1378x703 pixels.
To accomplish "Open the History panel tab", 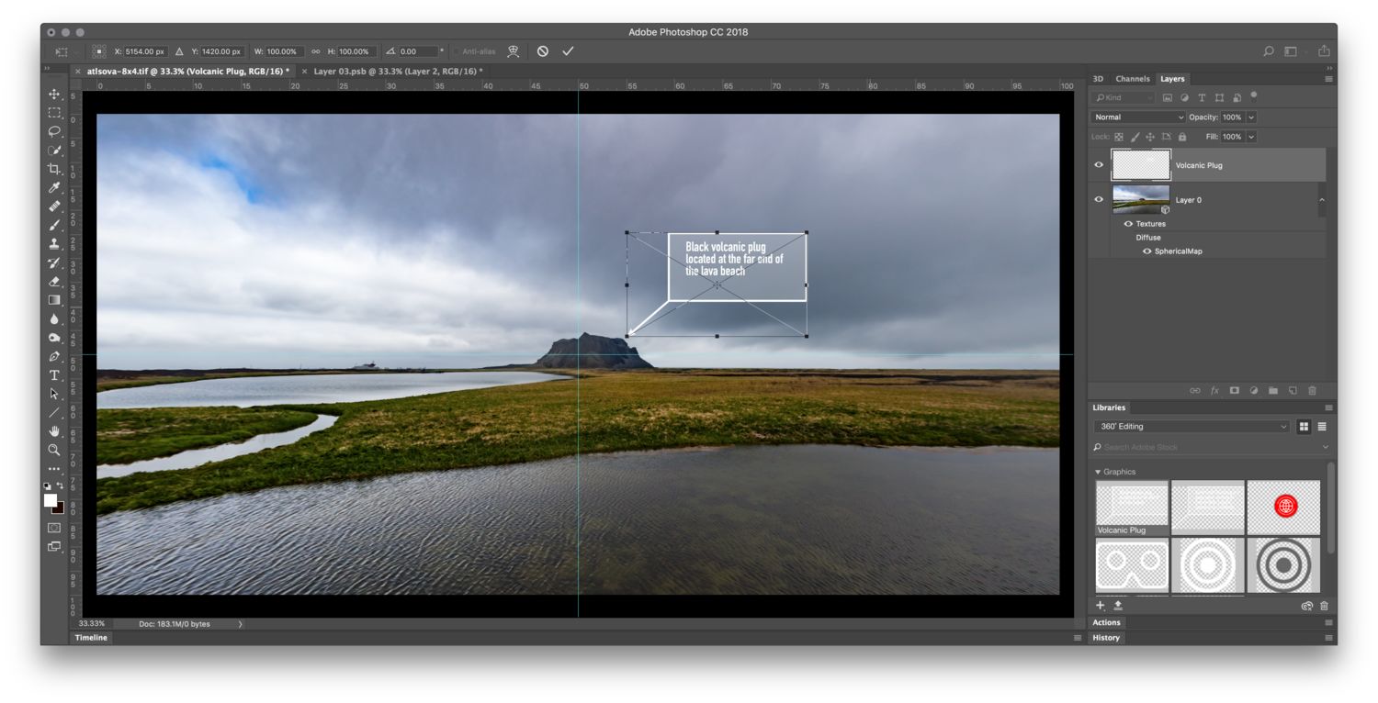I will [x=1106, y=638].
